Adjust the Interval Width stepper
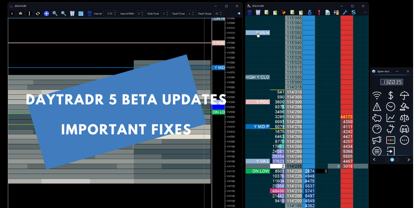 tap(140, 14)
